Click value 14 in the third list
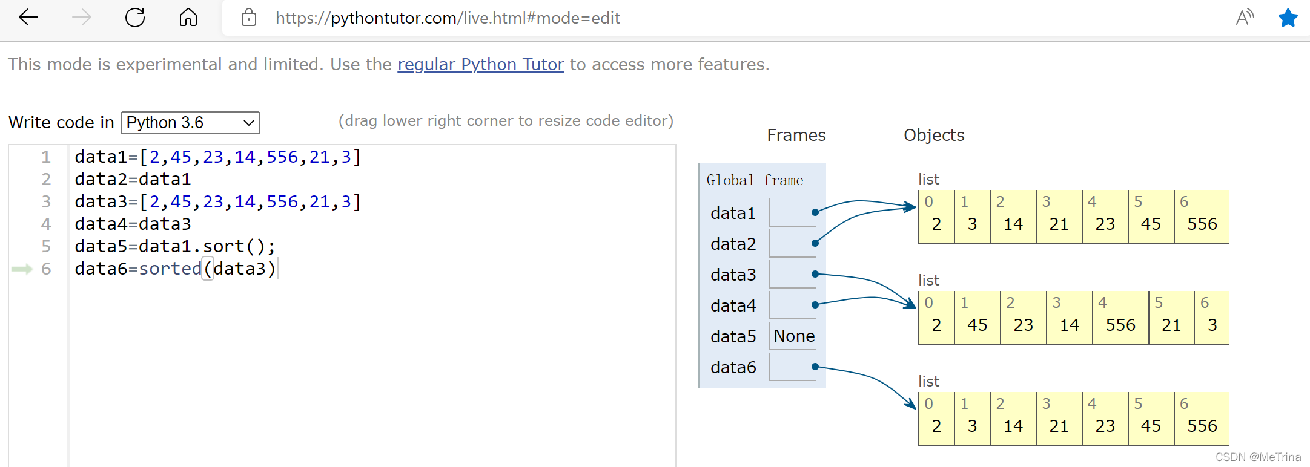 [x=1013, y=426]
